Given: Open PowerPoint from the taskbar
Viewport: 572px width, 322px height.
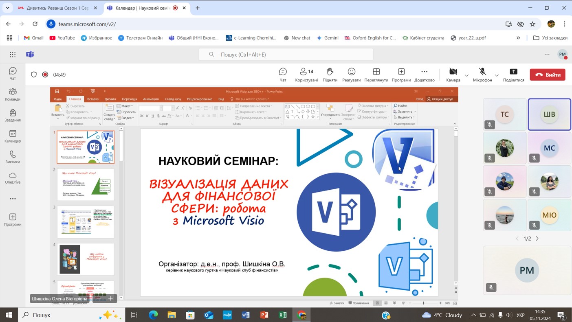Looking at the screenshot, I should (264, 315).
